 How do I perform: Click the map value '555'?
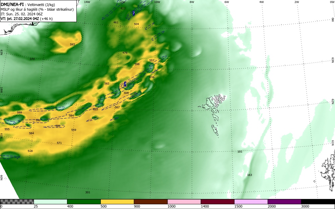(7, 129)
